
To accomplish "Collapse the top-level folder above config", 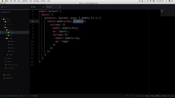I will coord(2,19).
